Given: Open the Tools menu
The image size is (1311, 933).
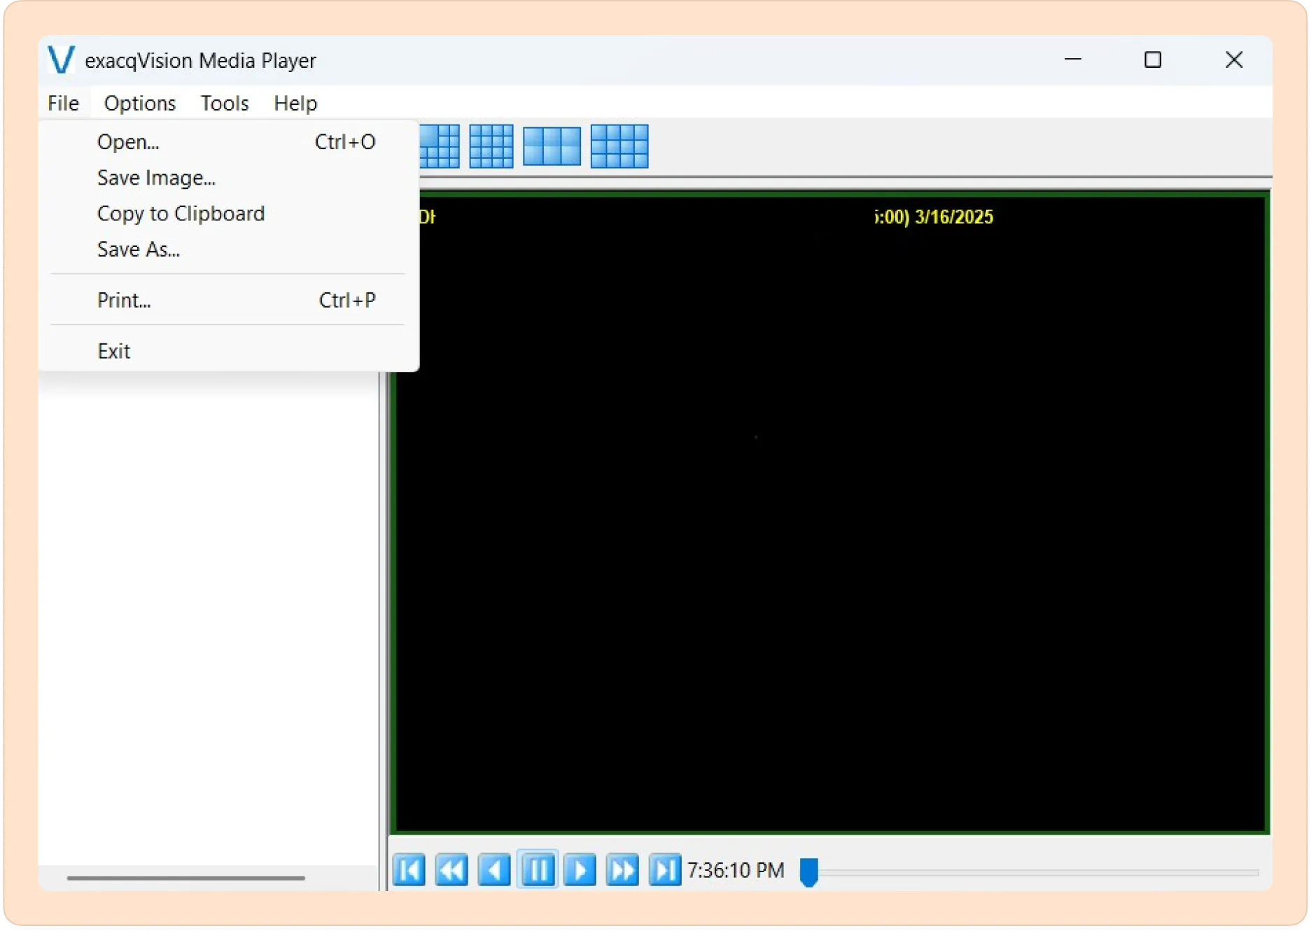Looking at the screenshot, I should [x=225, y=104].
